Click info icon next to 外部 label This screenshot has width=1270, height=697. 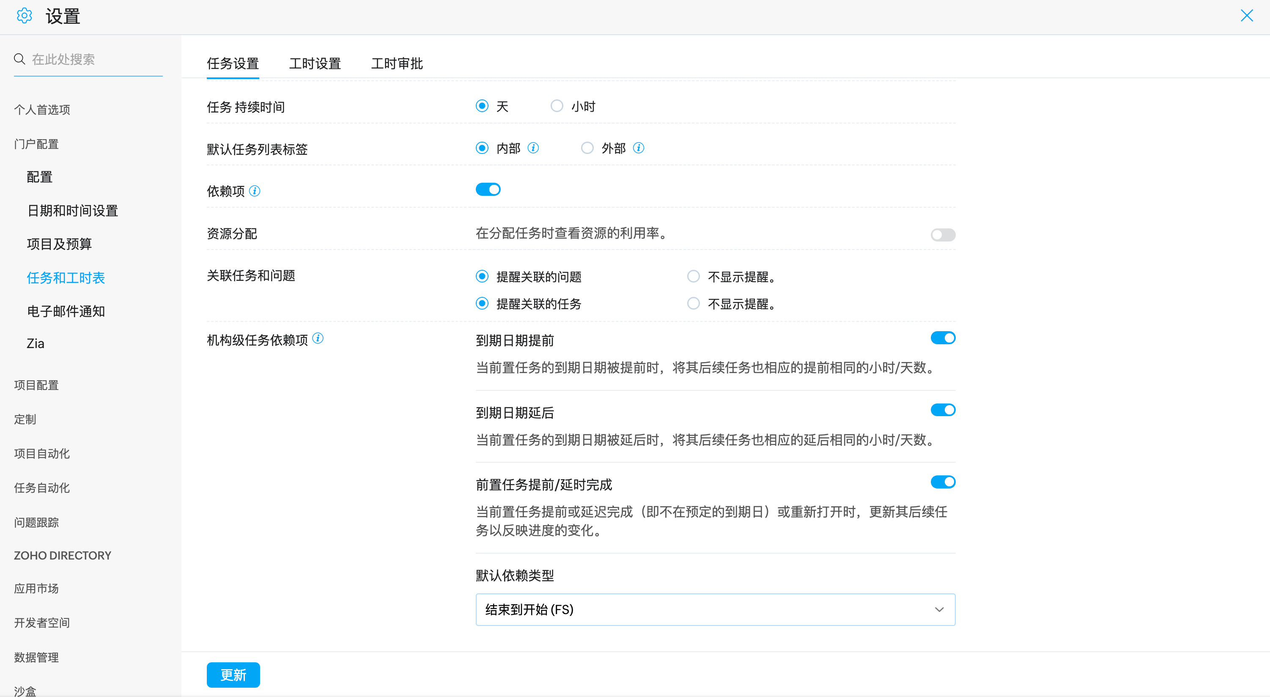point(639,148)
